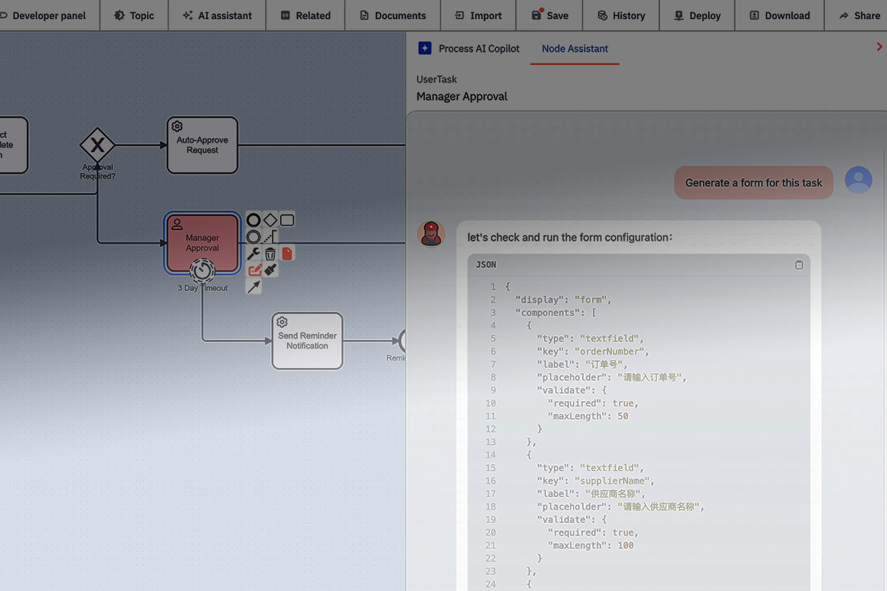Click the wrench change-type icon
This screenshot has height=591, width=887.
(254, 254)
